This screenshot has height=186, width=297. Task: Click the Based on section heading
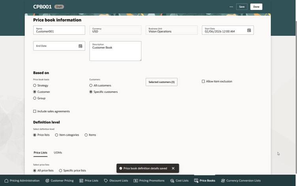41,73
